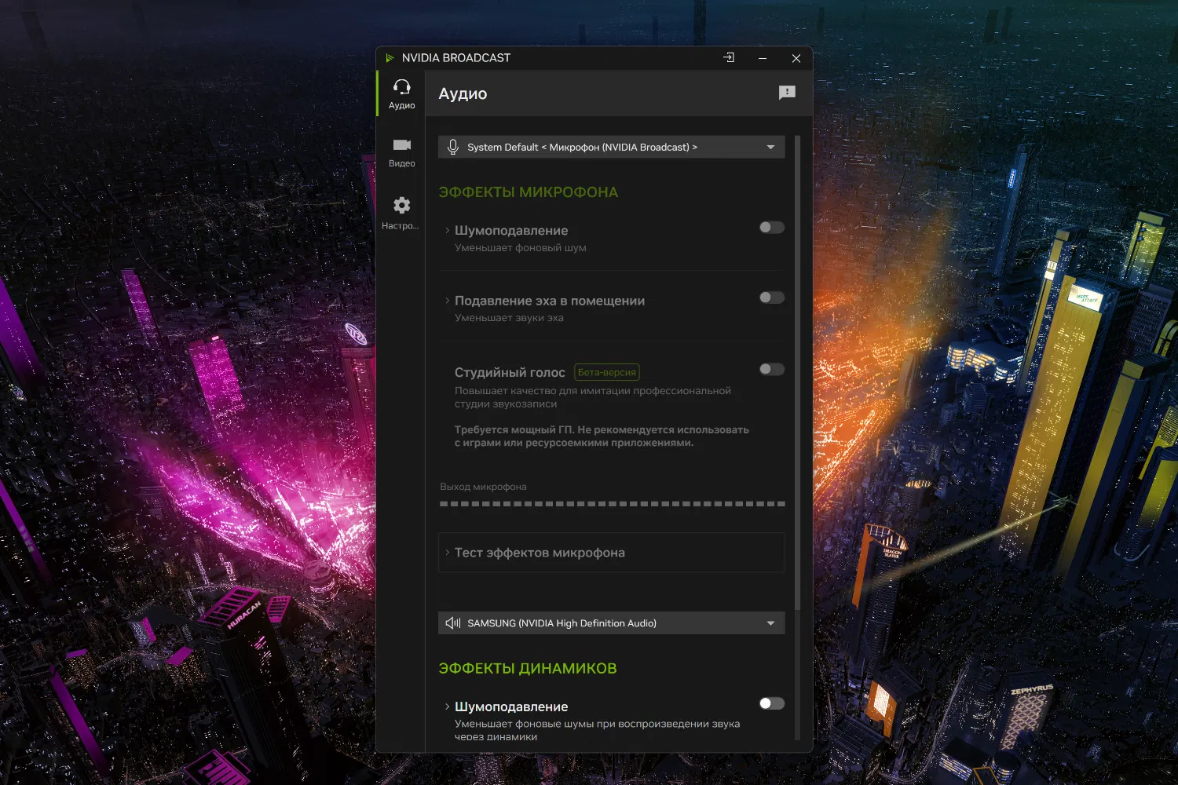The image size is (1178, 785).
Task: Click the ЭФФЕКТЫ ДИНАМИКОВ heading
Action: pos(528,669)
